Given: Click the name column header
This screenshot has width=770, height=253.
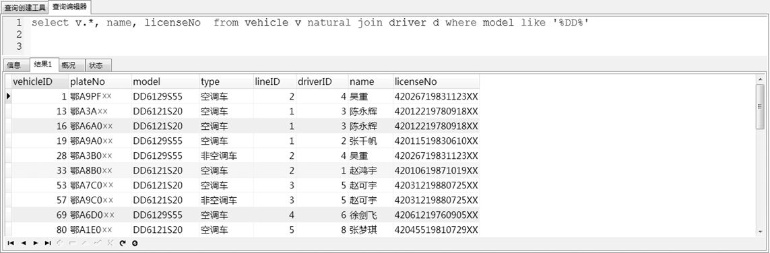Looking at the screenshot, I should point(371,82).
